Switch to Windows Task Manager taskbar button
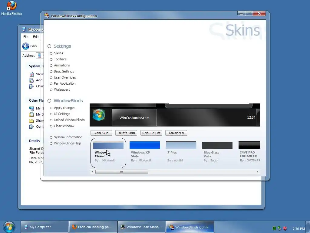 tap(142, 227)
